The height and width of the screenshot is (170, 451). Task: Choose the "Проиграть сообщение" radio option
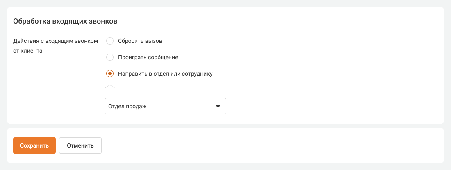coord(110,57)
